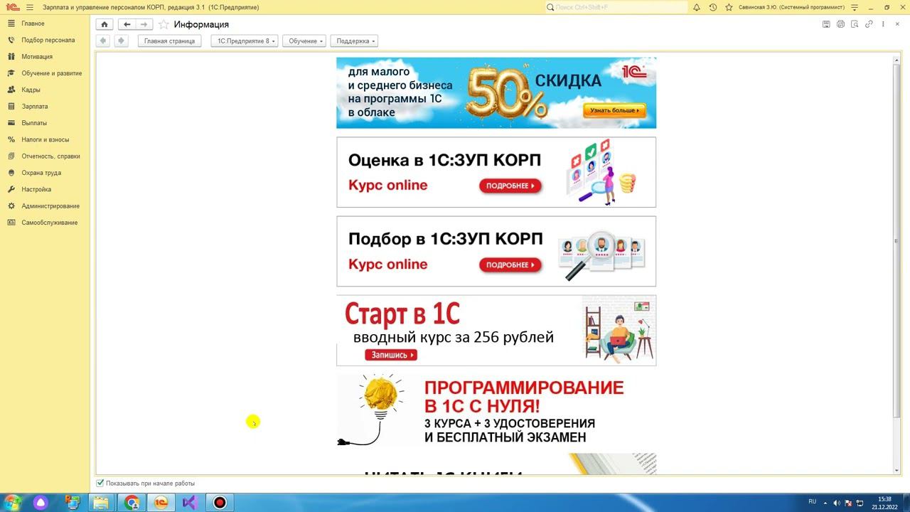
Task: Toggle Показывать при начале работы checkbox
Action: click(x=100, y=483)
